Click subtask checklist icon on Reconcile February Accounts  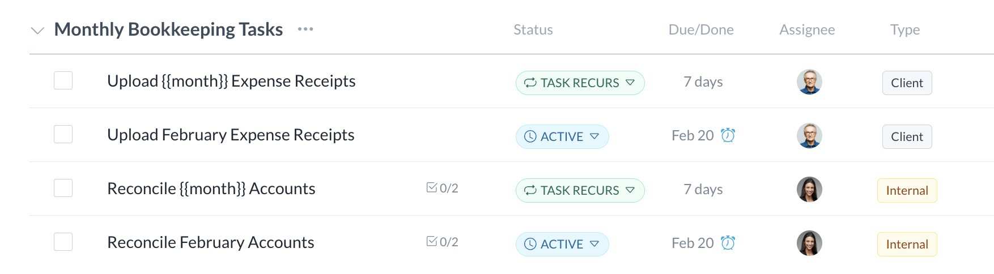432,242
